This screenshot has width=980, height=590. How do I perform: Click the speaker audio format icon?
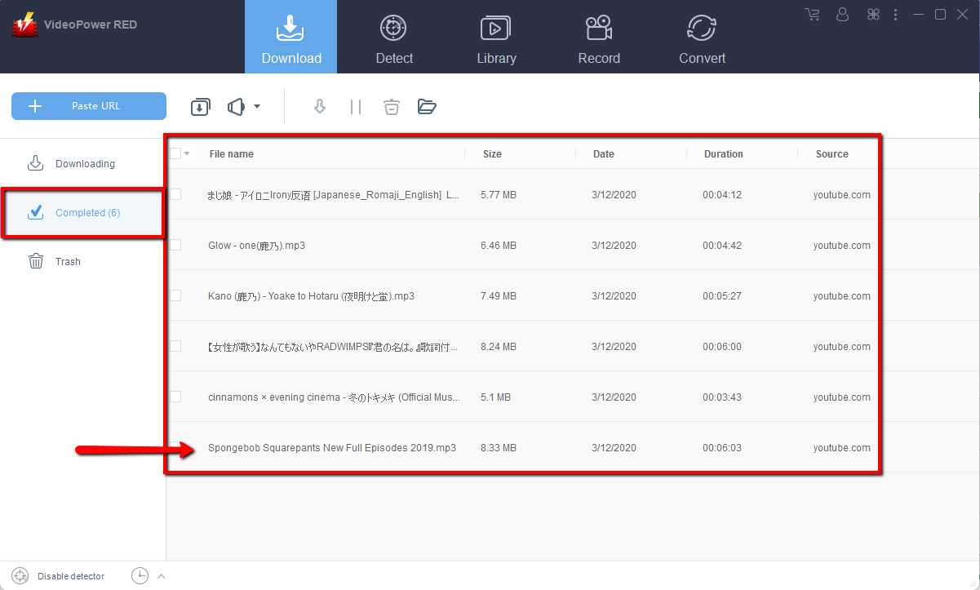[x=236, y=107]
